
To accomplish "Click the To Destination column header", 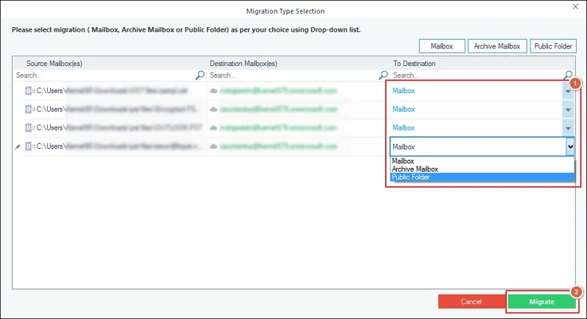I will (x=414, y=64).
